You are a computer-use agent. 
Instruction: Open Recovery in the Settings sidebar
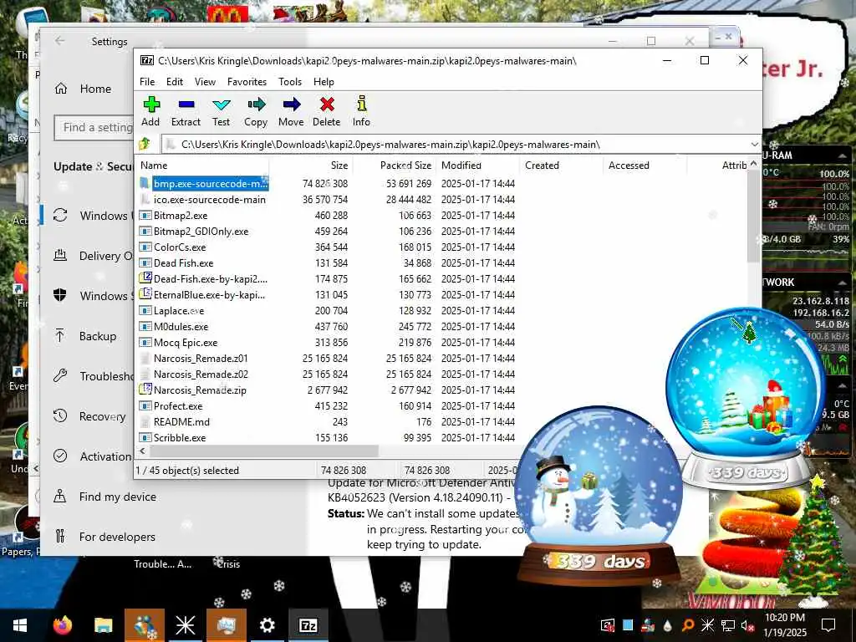click(89, 416)
